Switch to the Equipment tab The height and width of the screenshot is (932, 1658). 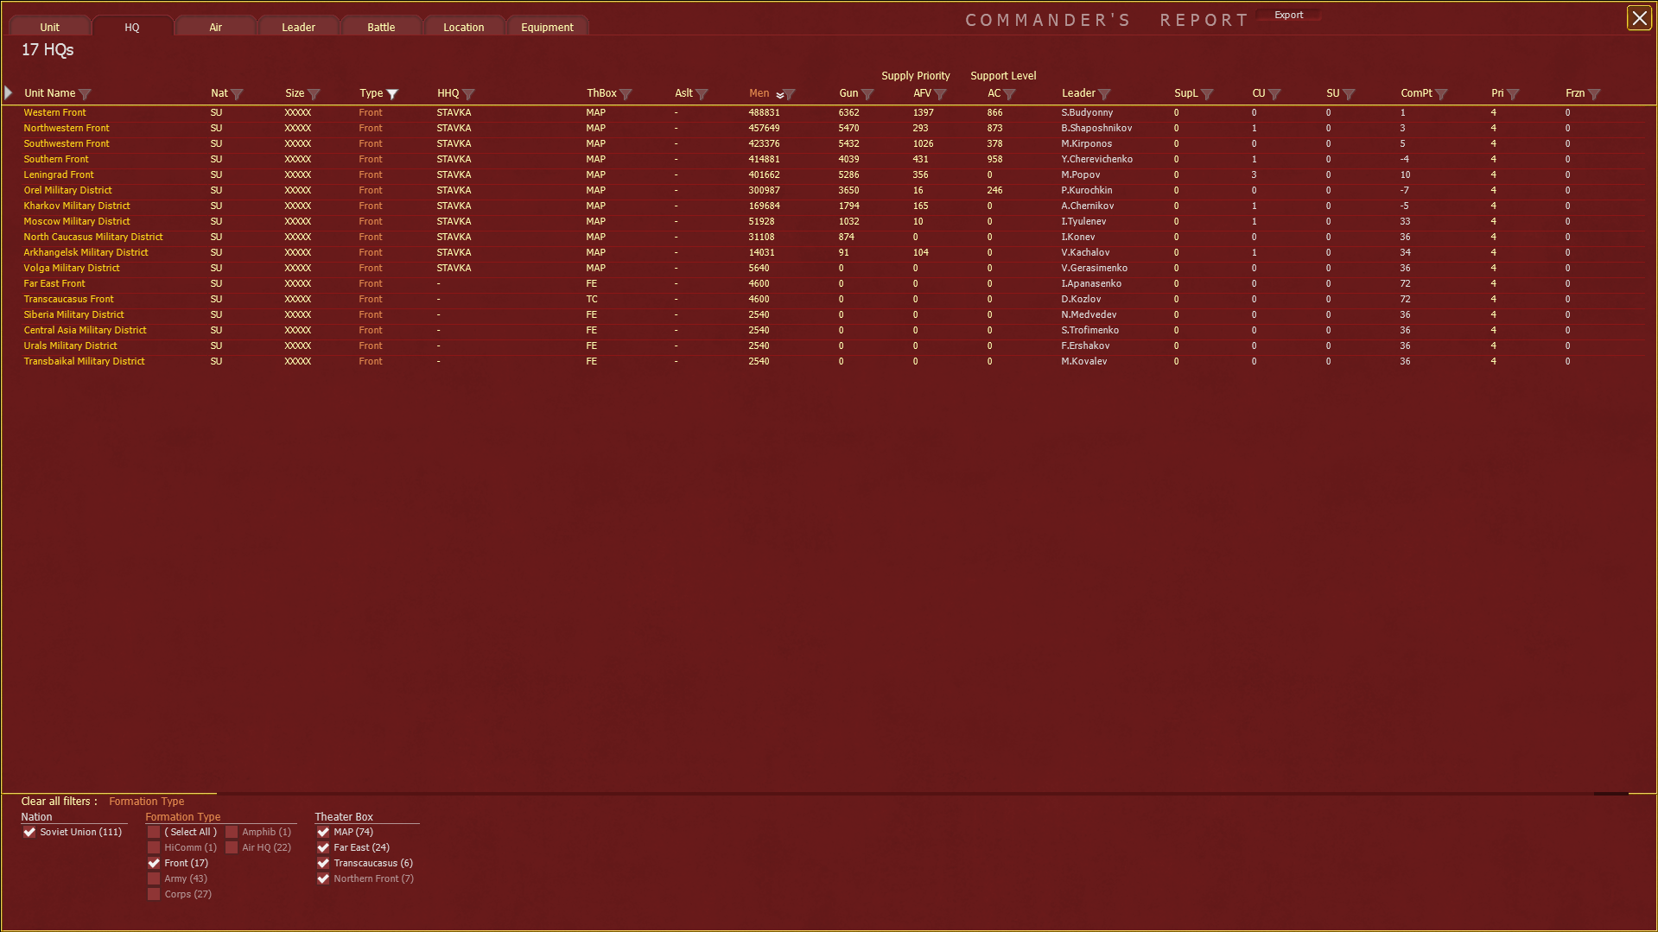tap(547, 27)
